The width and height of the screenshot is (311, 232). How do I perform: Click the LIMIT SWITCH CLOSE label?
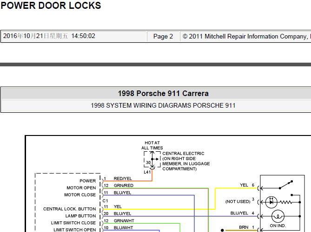click(x=73, y=223)
